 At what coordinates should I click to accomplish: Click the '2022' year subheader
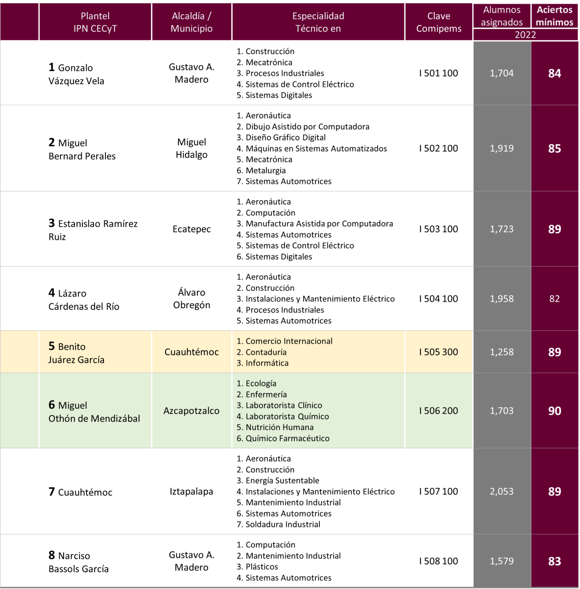click(x=526, y=35)
